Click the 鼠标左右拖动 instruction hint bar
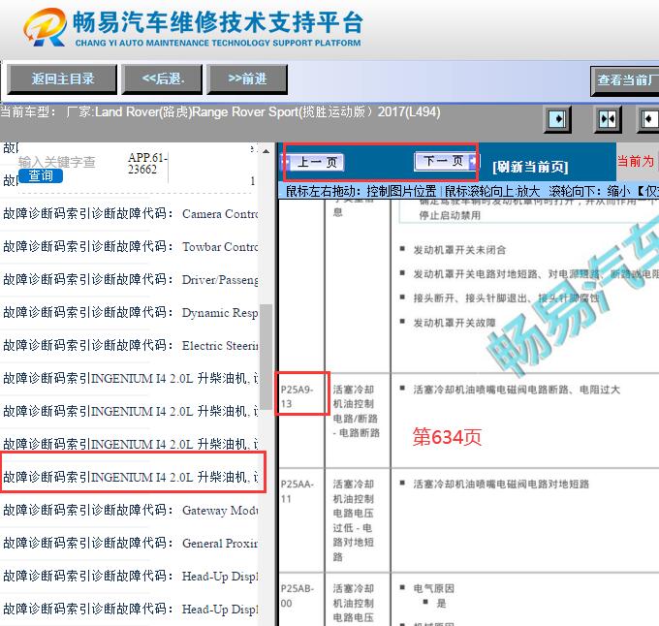Image resolution: width=659 pixels, height=626 pixels. 469,191
